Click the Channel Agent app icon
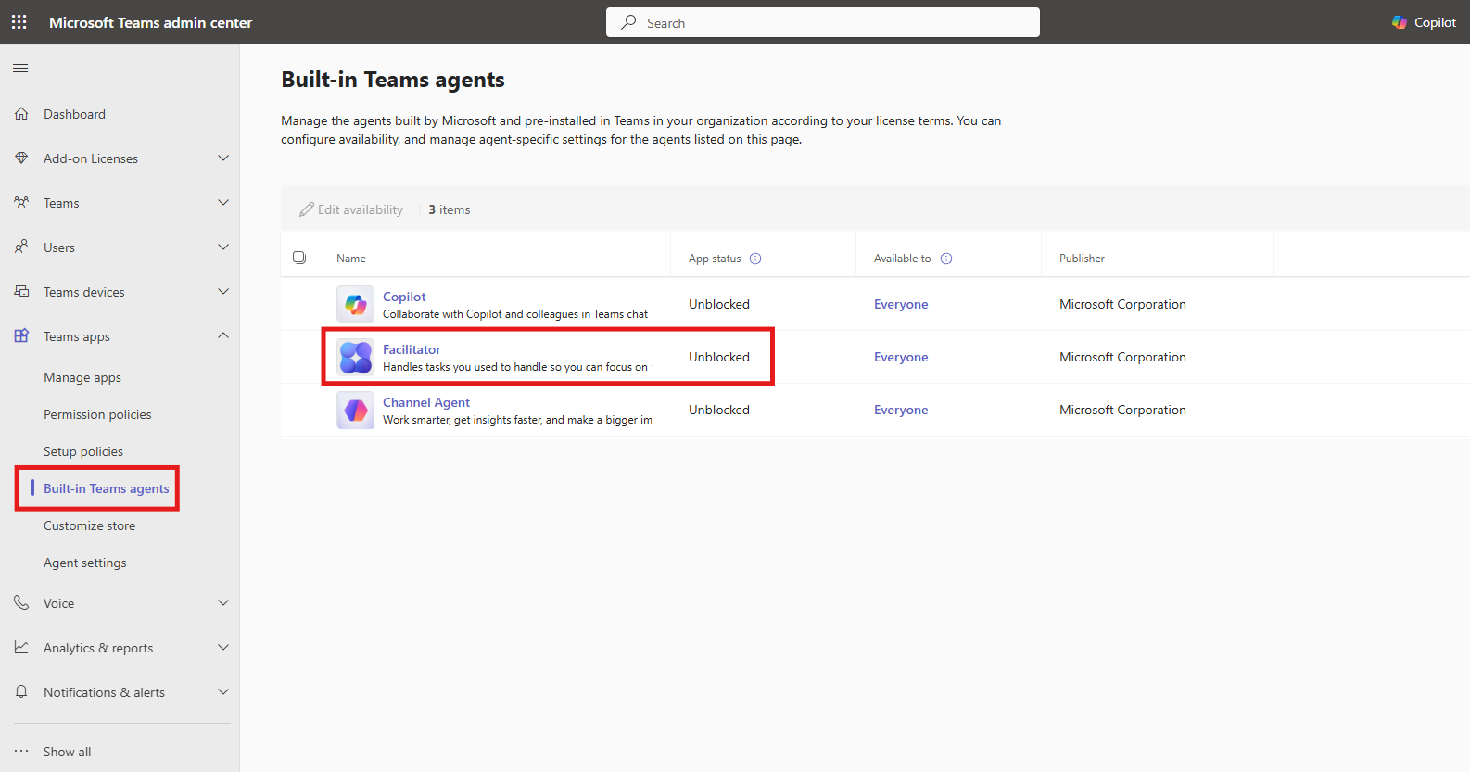 click(x=355, y=410)
